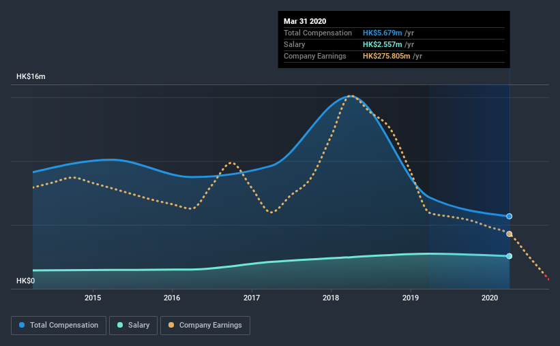Click the HK$2.557m salary value
The image size is (560, 346).
[382, 44]
